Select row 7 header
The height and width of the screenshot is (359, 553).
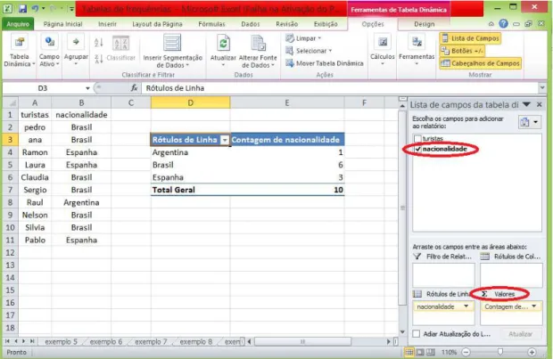click(x=10, y=190)
